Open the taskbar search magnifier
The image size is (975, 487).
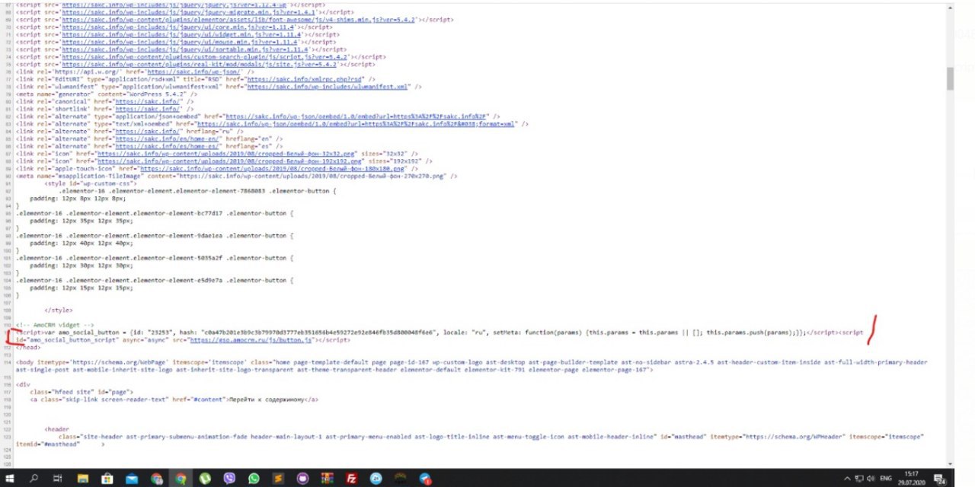pyautogui.click(x=34, y=478)
